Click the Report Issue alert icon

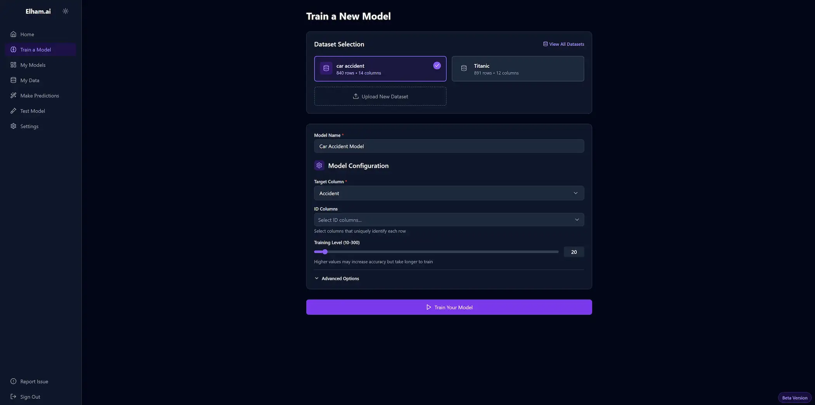pos(14,381)
